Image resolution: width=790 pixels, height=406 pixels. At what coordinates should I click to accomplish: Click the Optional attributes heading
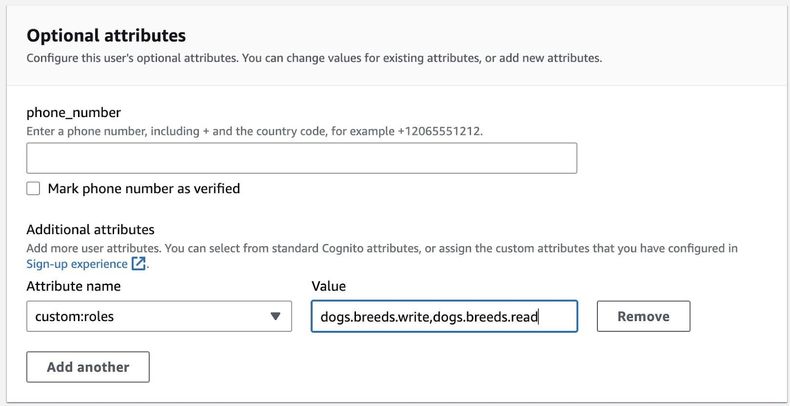tap(106, 36)
